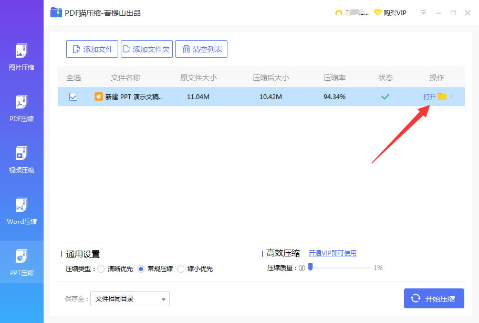Click the 购买VIP button in title bar

click(x=390, y=13)
